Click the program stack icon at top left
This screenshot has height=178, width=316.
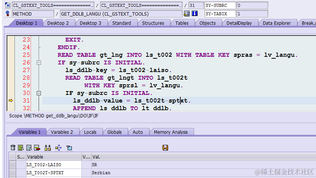(8, 5)
